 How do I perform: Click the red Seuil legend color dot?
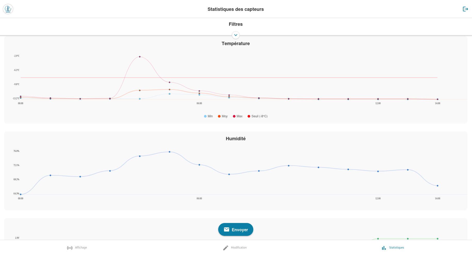point(249,116)
